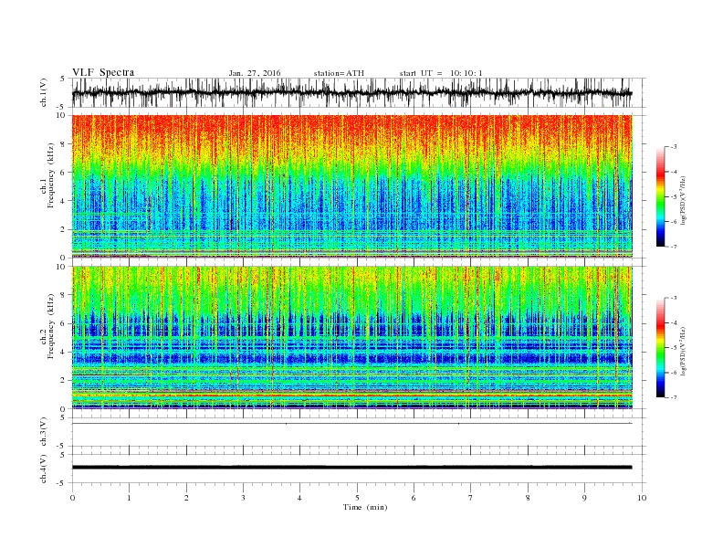Click the "VLF Spectra" plot title

click(x=103, y=72)
